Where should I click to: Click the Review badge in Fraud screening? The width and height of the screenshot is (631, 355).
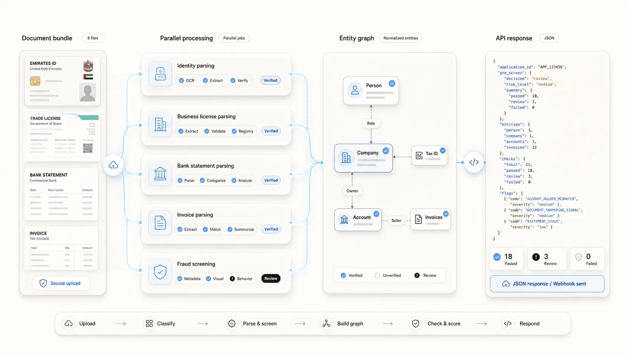tap(271, 278)
